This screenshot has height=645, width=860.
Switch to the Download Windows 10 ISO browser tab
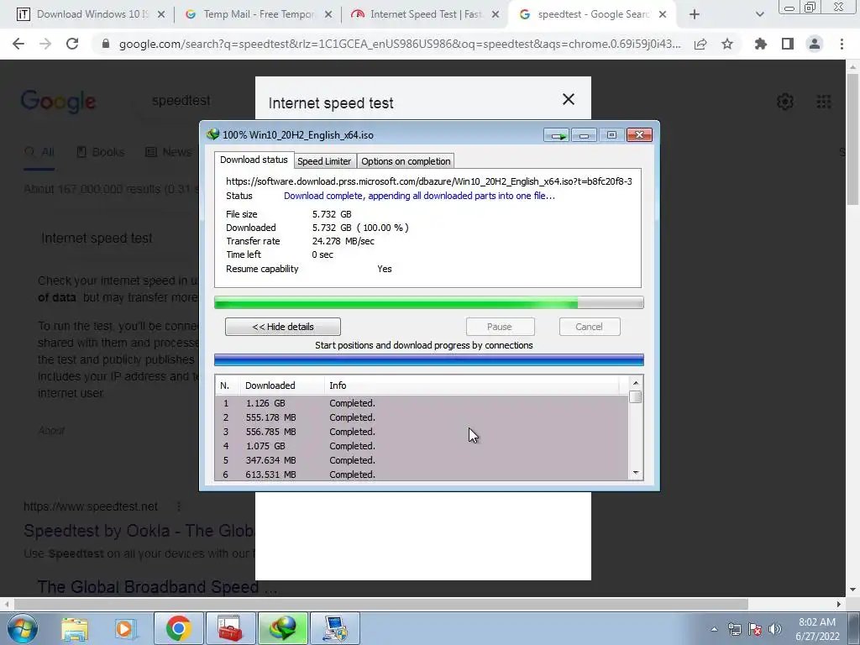92,14
